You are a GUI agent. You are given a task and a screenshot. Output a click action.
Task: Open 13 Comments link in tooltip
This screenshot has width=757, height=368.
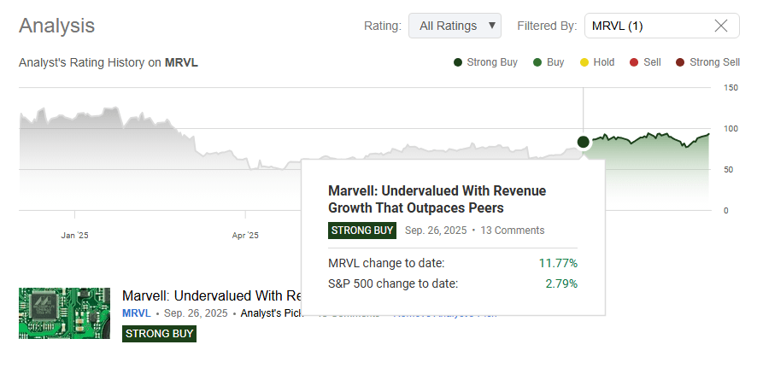512,230
